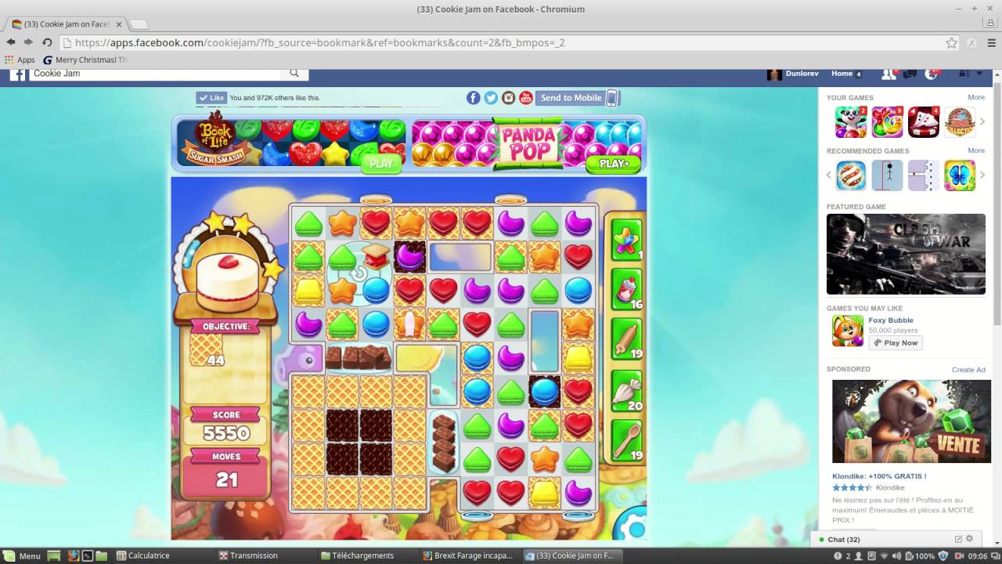1002x564 pixels.
Task: Open the hangman recommended game
Action: (888, 175)
